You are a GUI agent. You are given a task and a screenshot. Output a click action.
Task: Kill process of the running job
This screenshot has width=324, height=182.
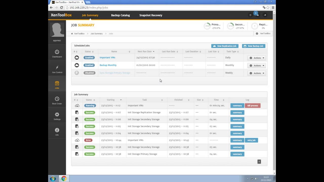pyautogui.click(x=253, y=106)
